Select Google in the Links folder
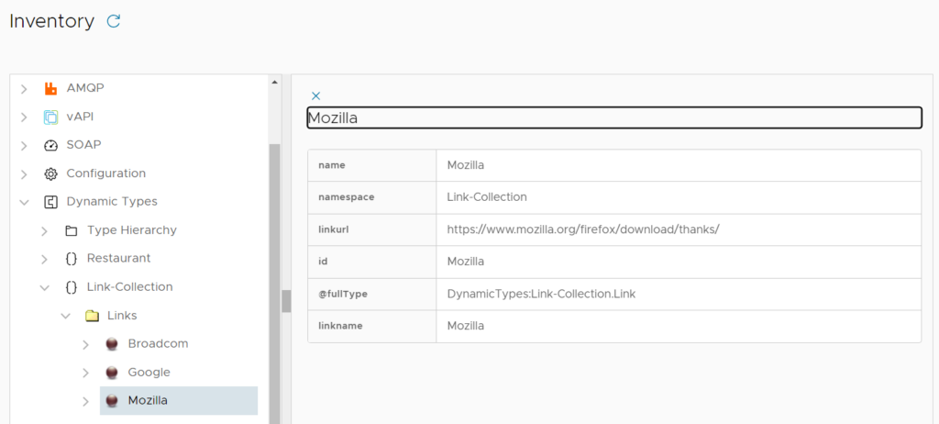This screenshot has width=939, height=424. click(149, 373)
